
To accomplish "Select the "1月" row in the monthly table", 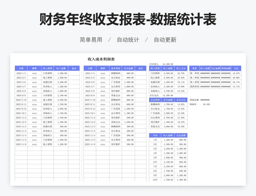I will click(x=168, y=140).
